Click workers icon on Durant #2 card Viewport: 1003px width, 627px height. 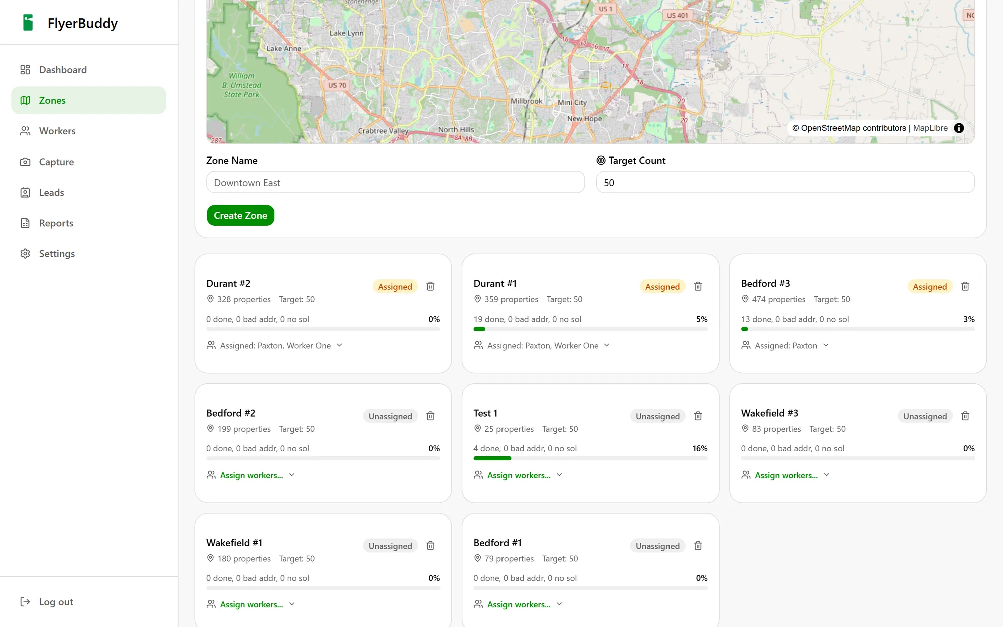(211, 345)
